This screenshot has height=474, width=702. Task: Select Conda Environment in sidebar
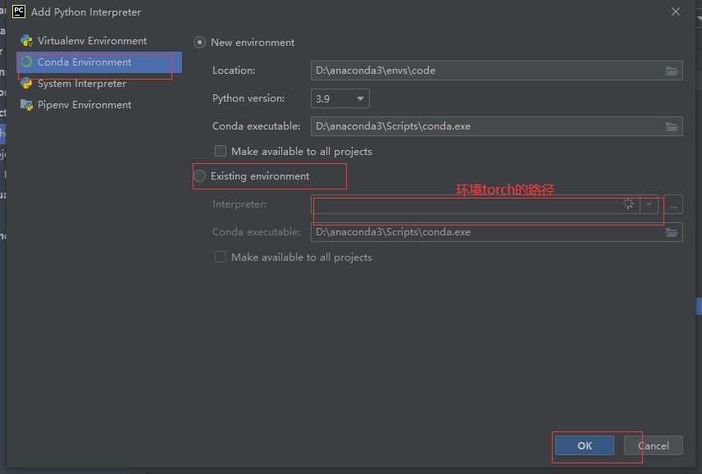[x=99, y=62]
